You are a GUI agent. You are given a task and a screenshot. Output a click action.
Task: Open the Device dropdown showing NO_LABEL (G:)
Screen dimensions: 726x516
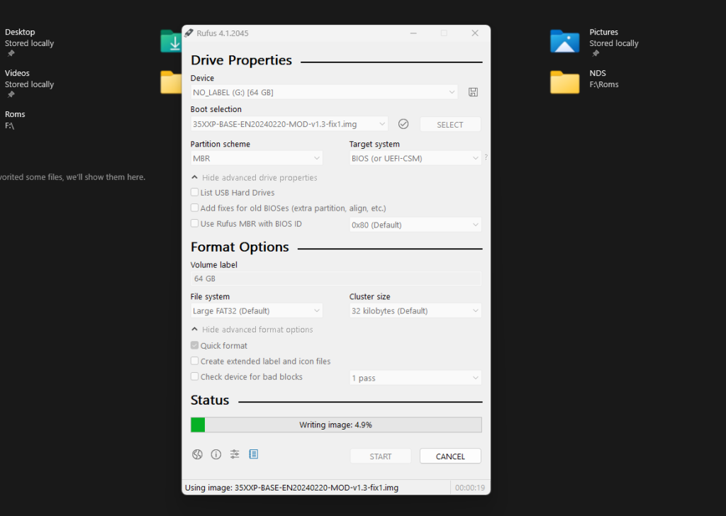324,92
